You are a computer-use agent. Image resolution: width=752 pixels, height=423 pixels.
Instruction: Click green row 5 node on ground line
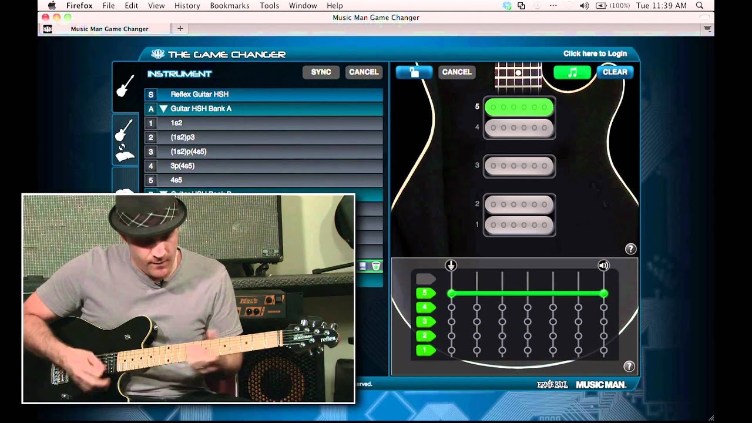451,293
